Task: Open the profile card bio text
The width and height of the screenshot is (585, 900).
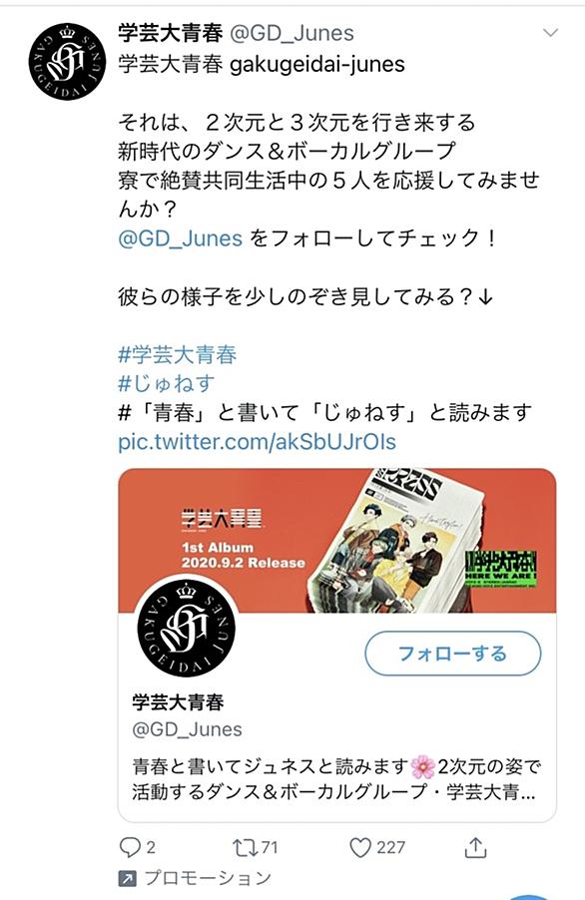Action: tap(336, 779)
